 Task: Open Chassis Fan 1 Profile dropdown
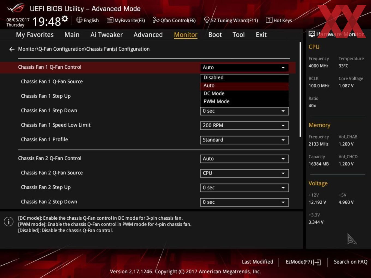point(244,140)
